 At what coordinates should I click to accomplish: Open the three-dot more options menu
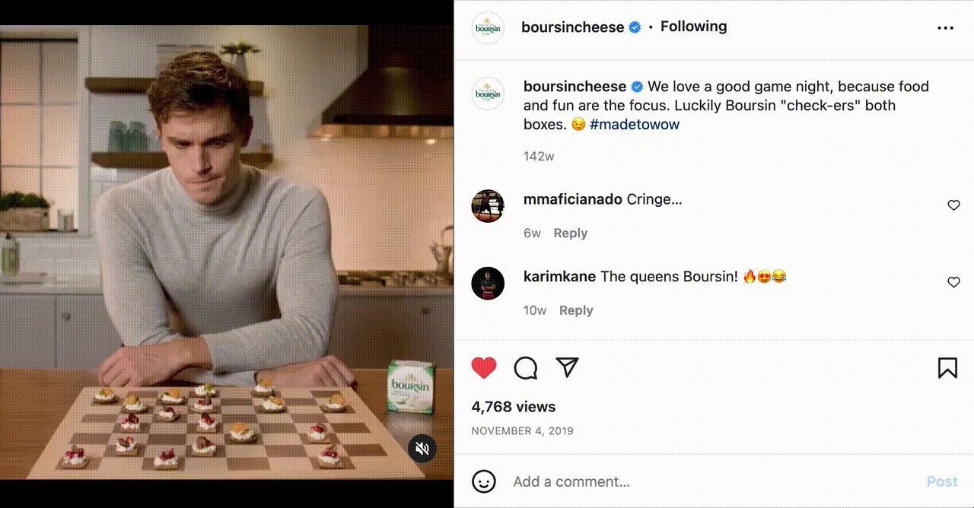pos(945,28)
